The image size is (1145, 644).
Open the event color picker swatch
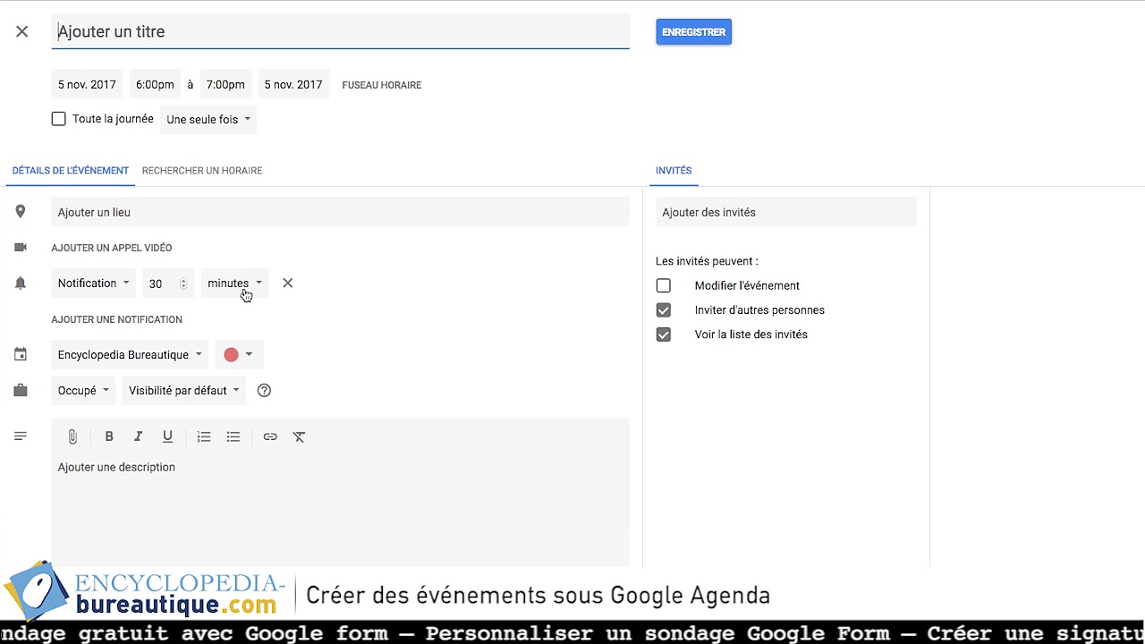click(238, 354)
